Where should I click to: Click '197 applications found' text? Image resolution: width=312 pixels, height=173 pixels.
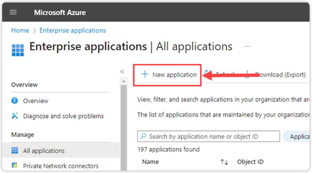[168, 149]
